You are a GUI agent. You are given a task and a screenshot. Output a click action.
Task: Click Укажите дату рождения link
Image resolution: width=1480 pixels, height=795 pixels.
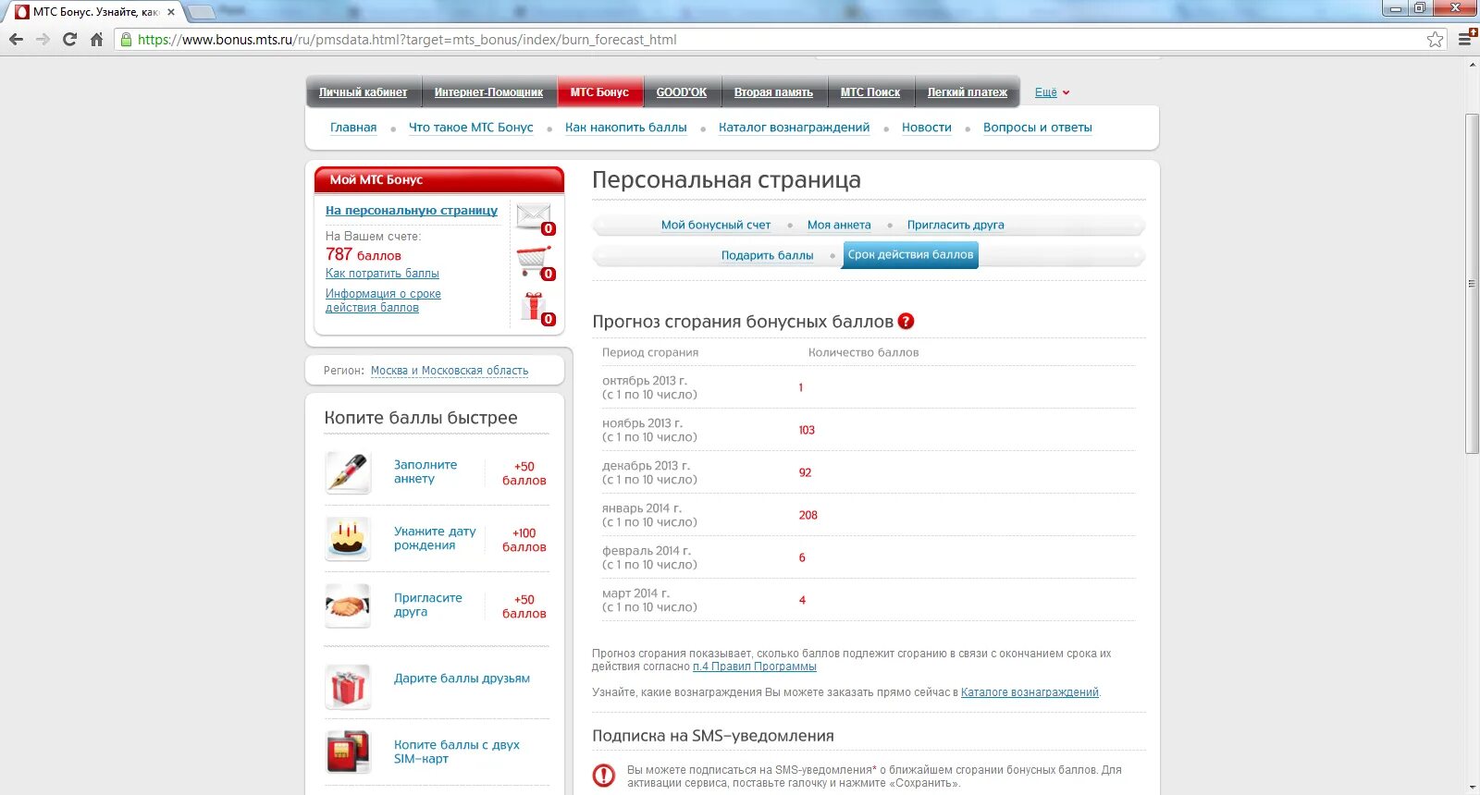click(435, 538)
